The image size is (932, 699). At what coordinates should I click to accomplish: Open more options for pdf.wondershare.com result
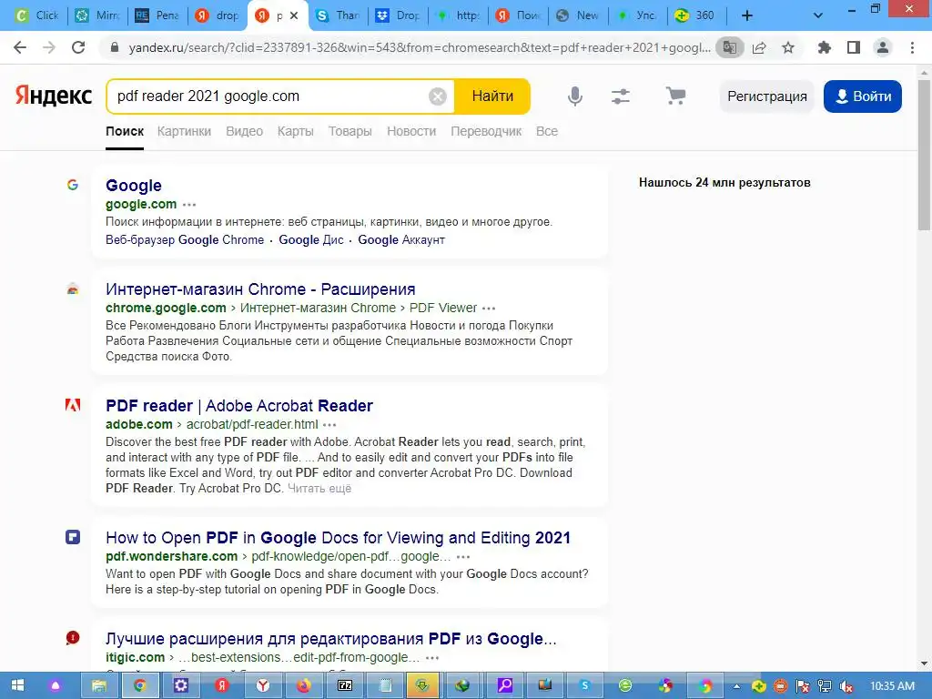click(463, 557)
